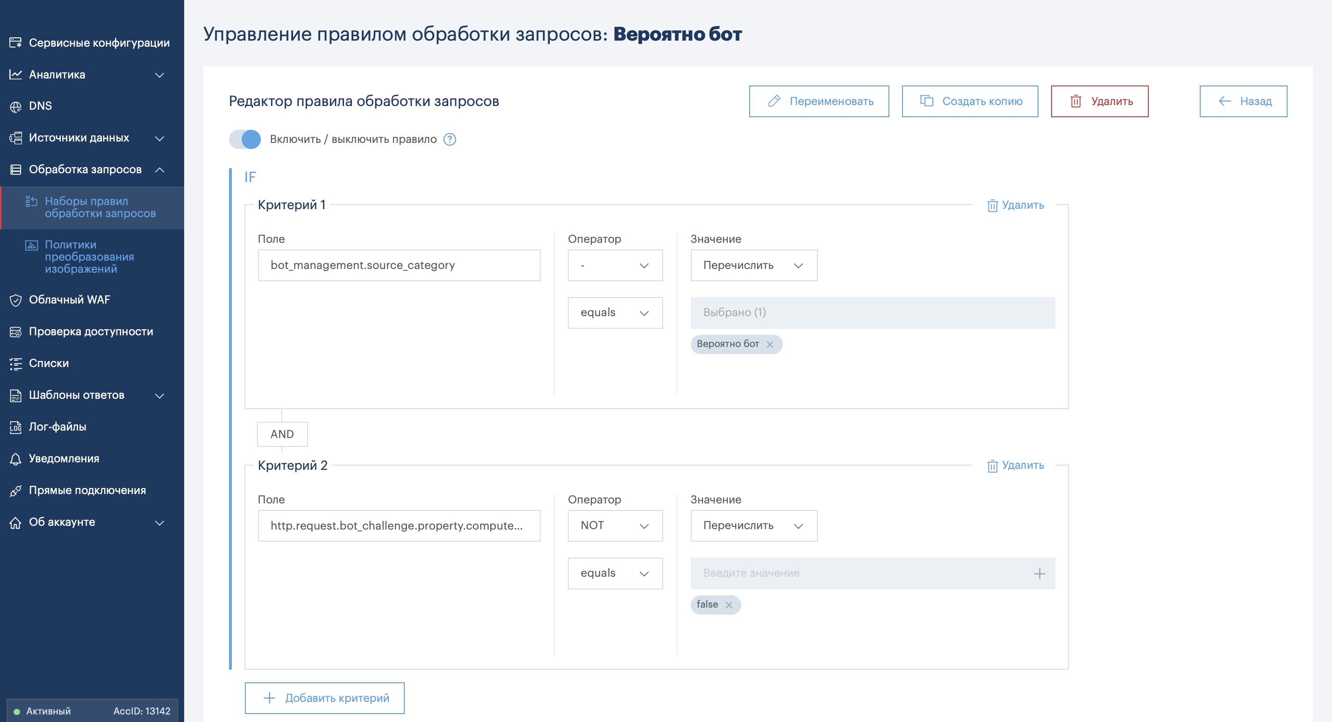Click the Переименовать button
Image resolution: width=1332 pixels, height=722 pixels.
point(818,101)
